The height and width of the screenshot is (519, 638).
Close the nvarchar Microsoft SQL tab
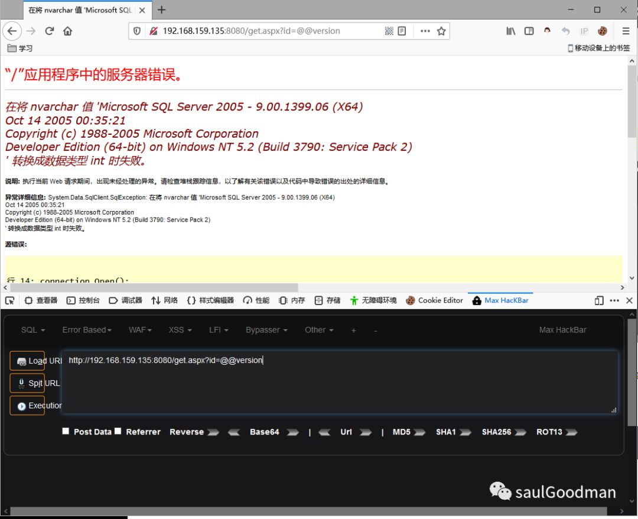pos(142,10)
